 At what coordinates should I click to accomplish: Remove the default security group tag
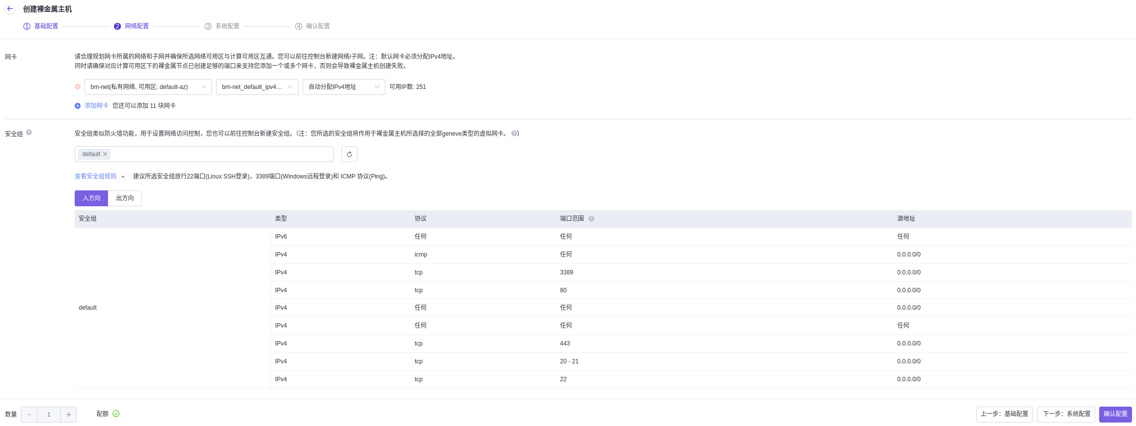click(105, 154)
